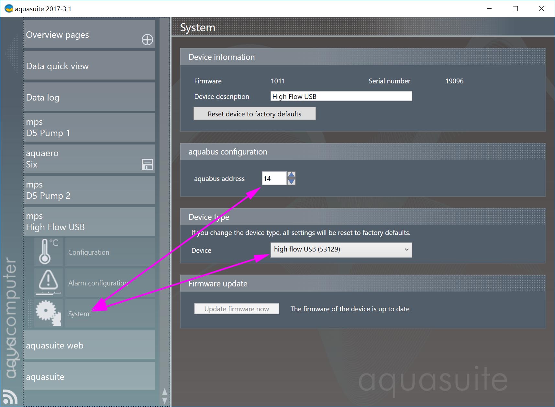Click the save icon on aquaero Six
Screen dimensions: 555x407
[x=147, y=164]
